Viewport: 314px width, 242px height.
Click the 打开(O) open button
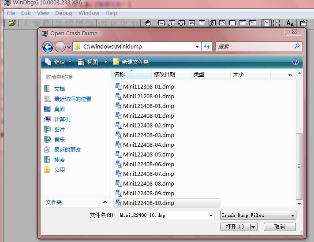(x=235, y=227)
